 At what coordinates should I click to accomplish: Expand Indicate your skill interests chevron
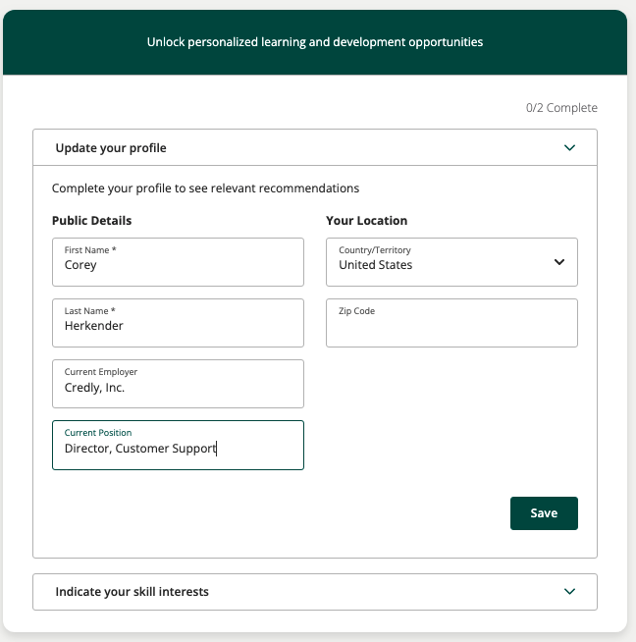tap(569, 592)
